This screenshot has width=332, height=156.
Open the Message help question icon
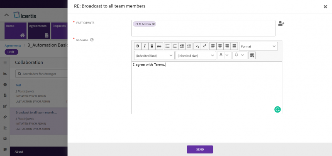(x=92, y=40)
